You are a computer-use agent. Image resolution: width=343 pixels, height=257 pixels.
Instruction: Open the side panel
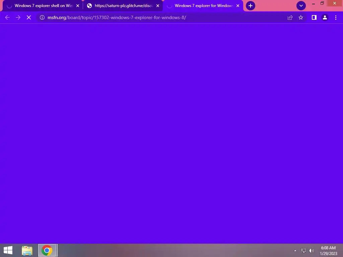click(x=314, y=17)
